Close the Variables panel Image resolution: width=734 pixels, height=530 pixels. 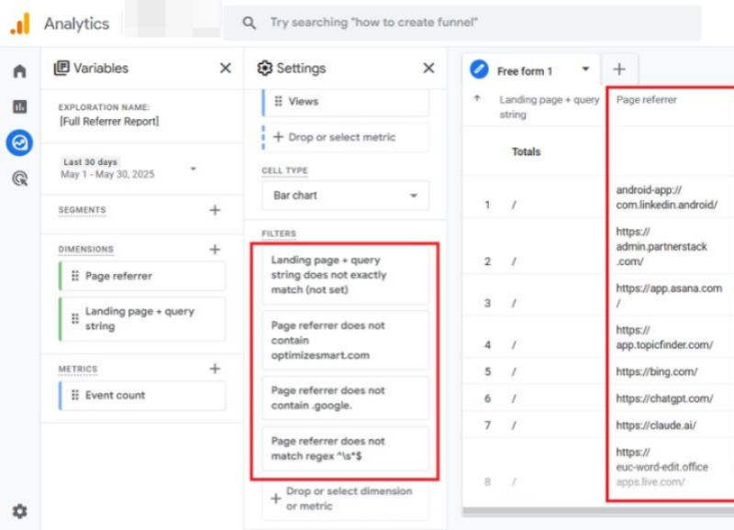[x=226, y=68]
